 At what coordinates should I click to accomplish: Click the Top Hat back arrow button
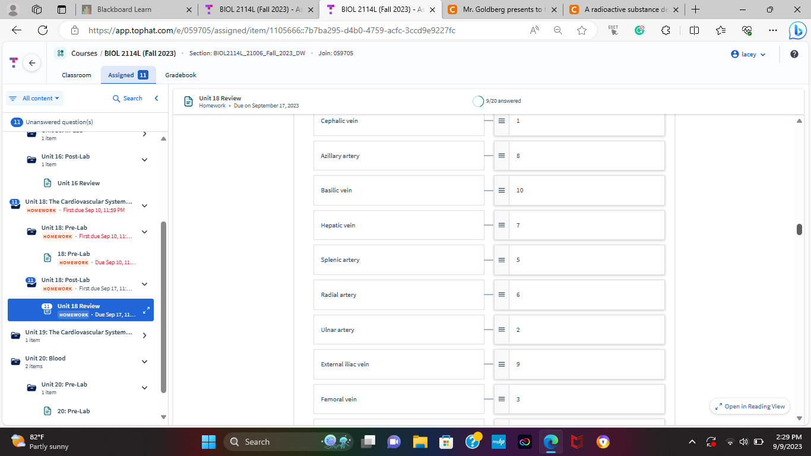(32, 63)
